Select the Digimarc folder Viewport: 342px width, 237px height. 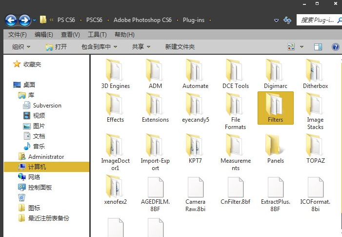276,74
